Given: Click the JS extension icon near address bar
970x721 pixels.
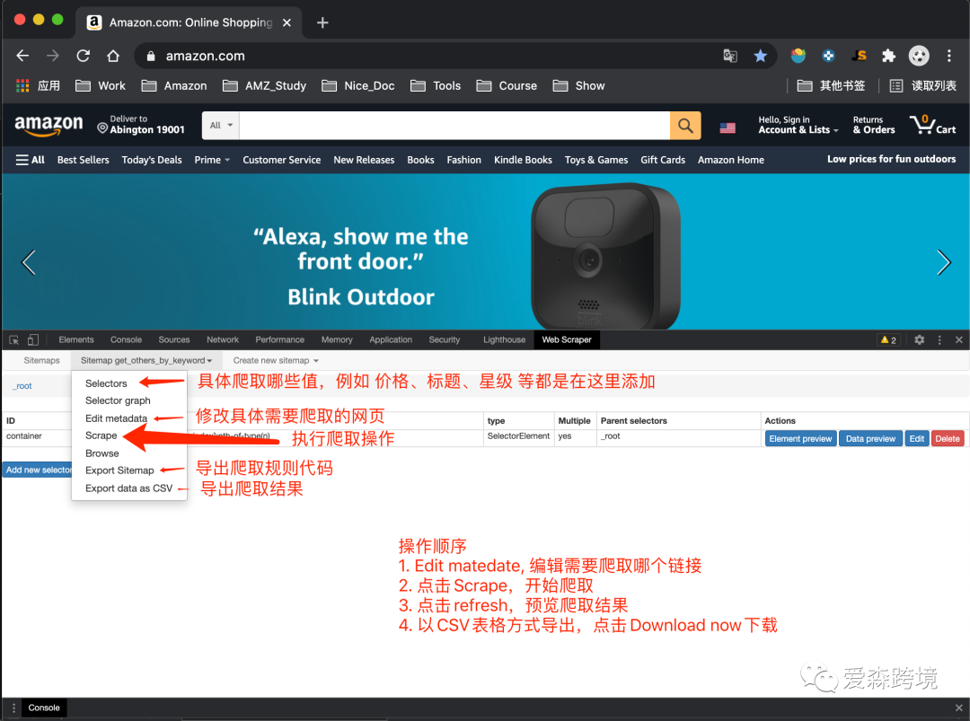Looking at the screenshot, I should (858, 55).
